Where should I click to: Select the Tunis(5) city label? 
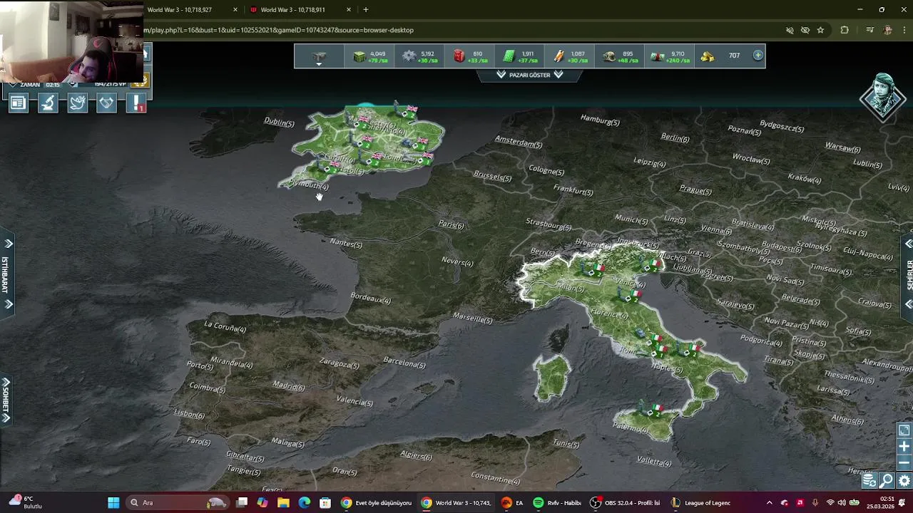pyautogui.click(x=566, y=443)
